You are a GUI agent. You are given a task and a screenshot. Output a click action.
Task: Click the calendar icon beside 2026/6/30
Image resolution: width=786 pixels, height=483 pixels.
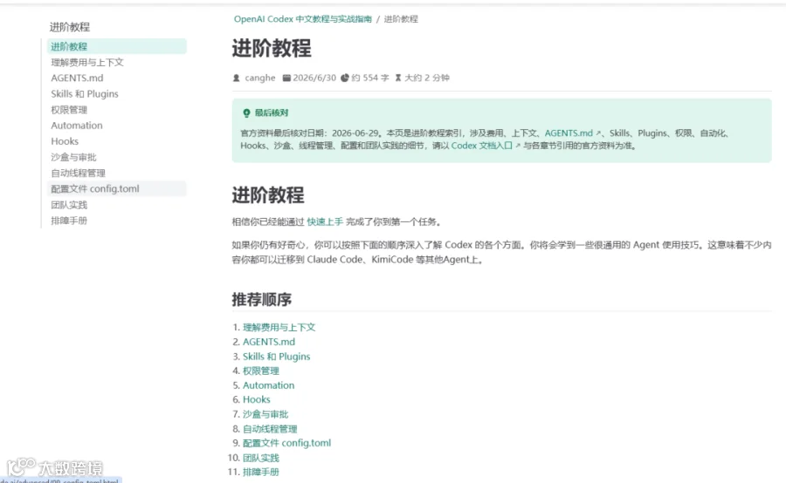(x=286, y=78)
